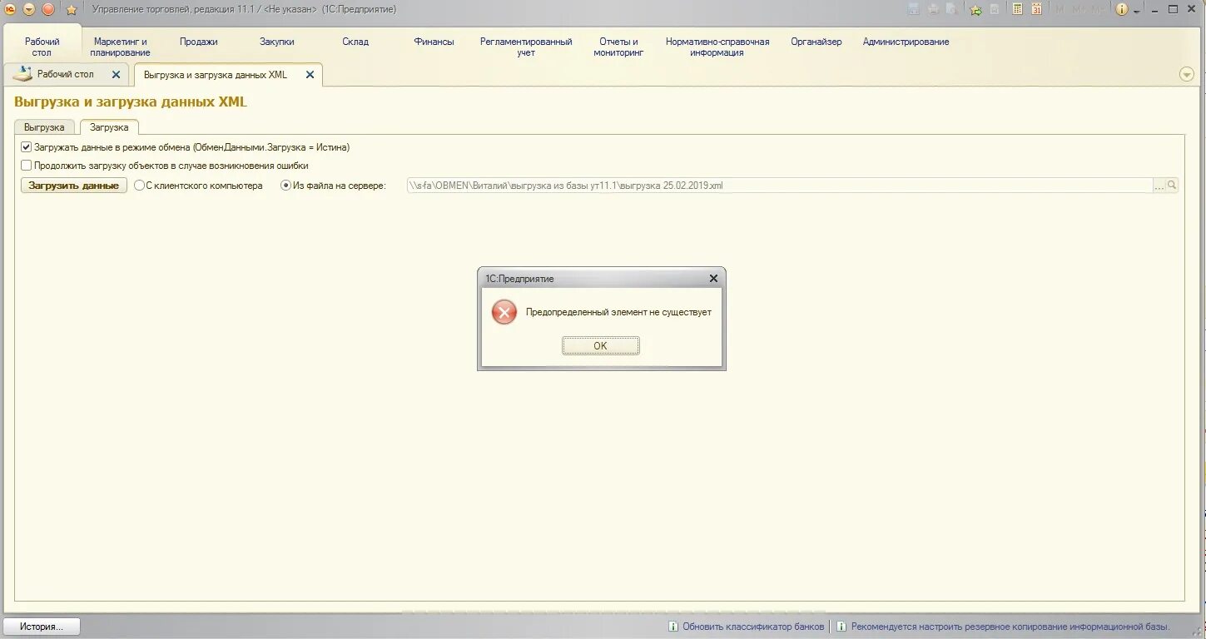Viewport: 1206px width, 639px height.
Task: Open the Склад section
Action: [x=355, y=42]
